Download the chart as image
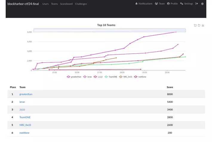Screen dimensions: 212x142 click(203, 25)
